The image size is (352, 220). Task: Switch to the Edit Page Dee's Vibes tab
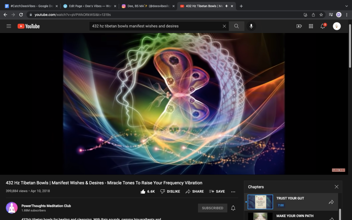[x=88, y=6]
